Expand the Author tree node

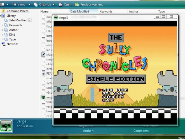[2, 30]
